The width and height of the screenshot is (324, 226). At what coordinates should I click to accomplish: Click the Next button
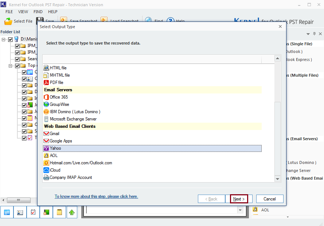click(x=239, y=199)
